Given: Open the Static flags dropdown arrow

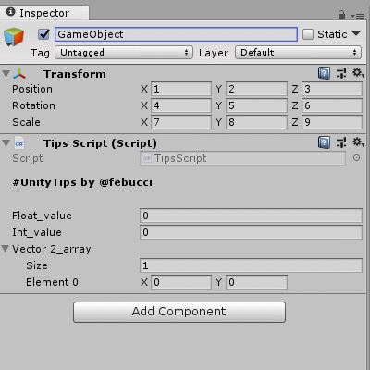Looking at the screenshot, I should pos(356,33).
